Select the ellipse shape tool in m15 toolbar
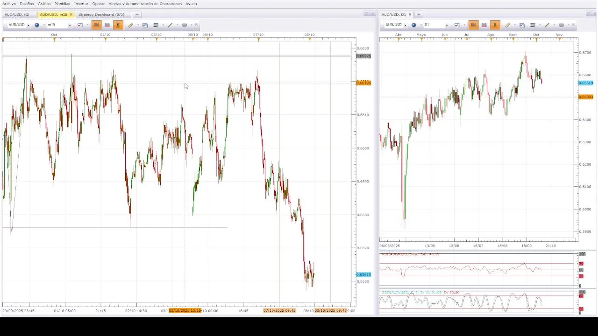 coord(184,25)
